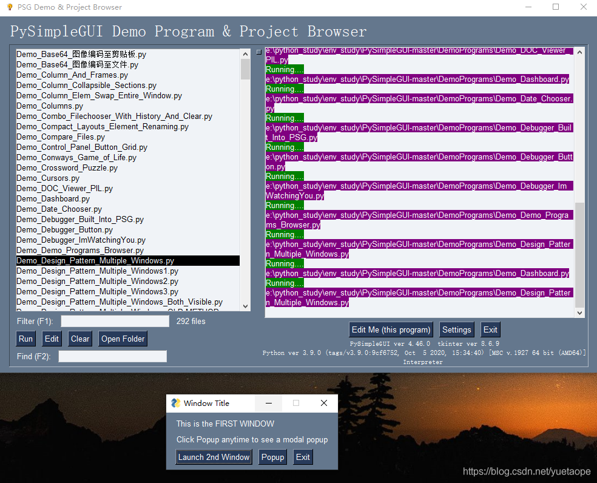
Task: Minimize the Window Title dialog
Action: [268, 403]
